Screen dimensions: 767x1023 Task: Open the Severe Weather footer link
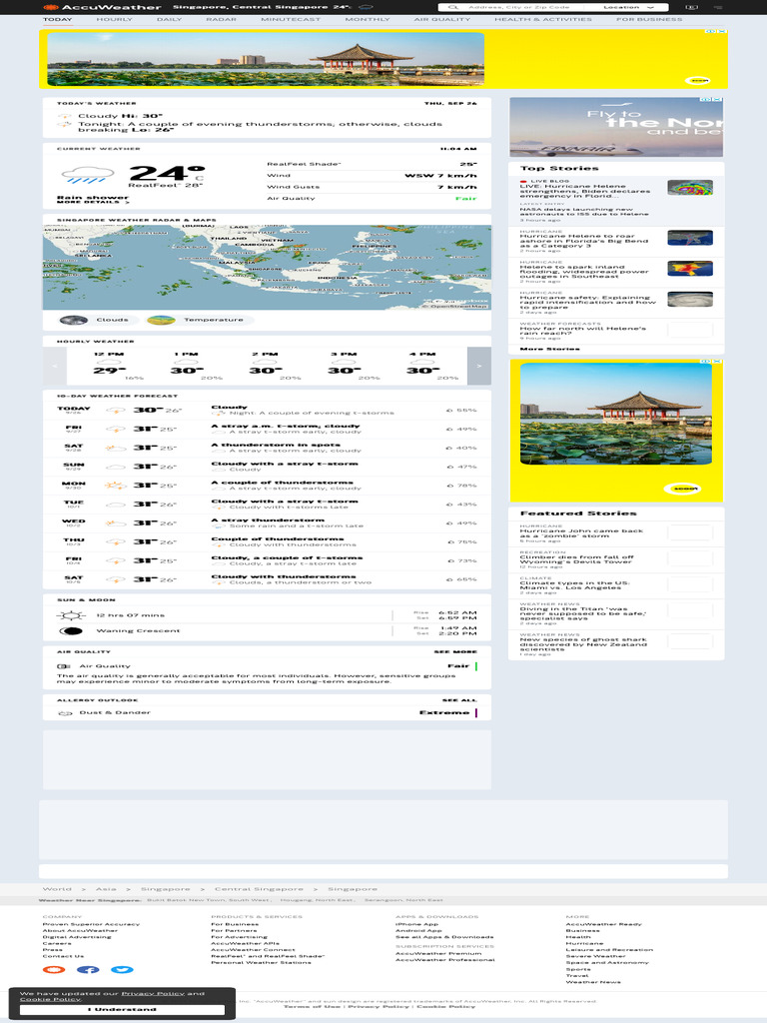coord(595,956)
